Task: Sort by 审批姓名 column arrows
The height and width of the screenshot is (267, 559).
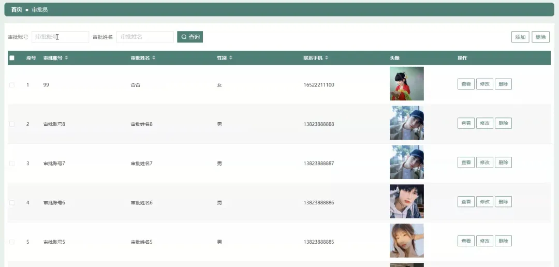Action: pyautogui.click(x=154, y=58)
